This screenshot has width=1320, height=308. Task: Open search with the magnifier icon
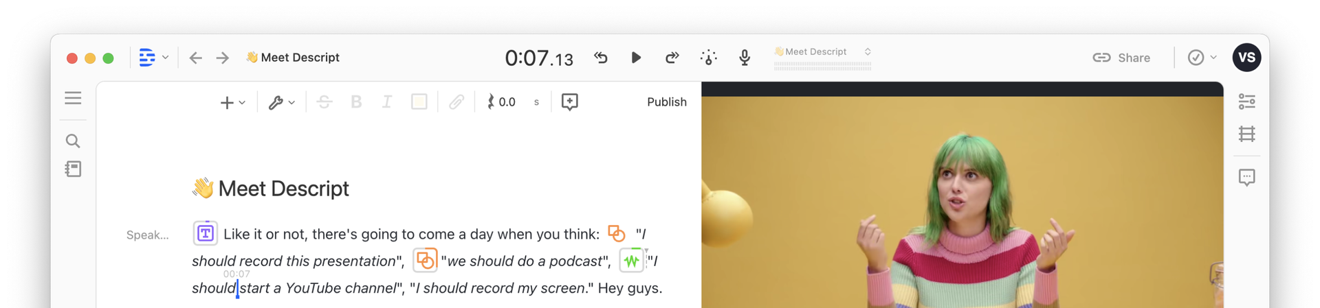coord(73,141)
